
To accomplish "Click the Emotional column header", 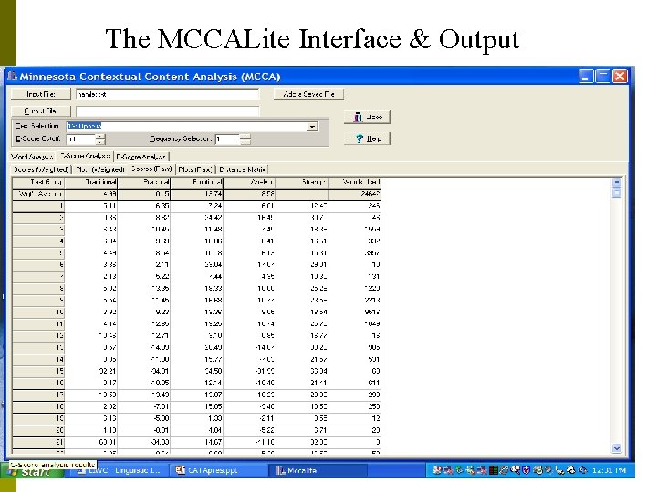I will pyautogui.click(x=197, y=182).
